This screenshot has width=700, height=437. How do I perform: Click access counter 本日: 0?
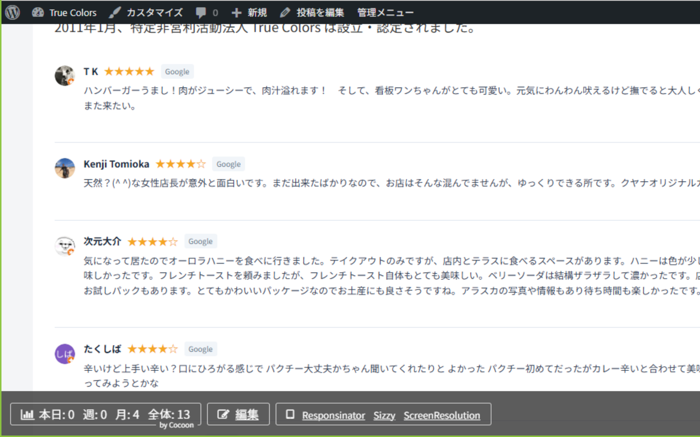pyautogui.click(x=56, y=415)
